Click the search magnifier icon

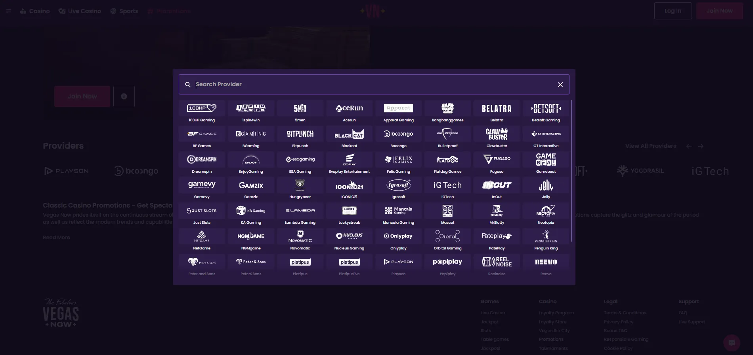pos(188,85)
